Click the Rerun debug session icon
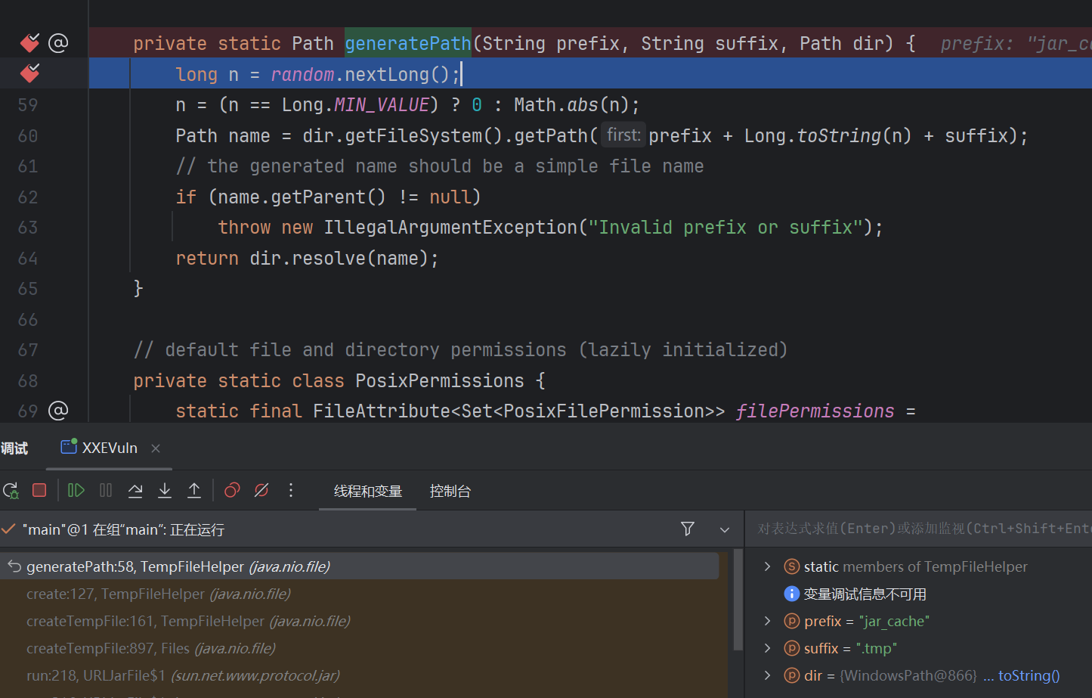The width and height of the screenshot is (1092, 698). (11, 491)
